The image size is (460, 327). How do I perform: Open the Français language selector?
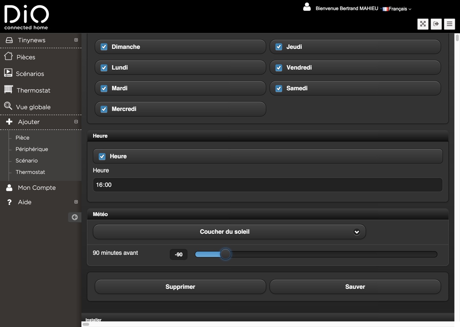click(x=398, y=9)
